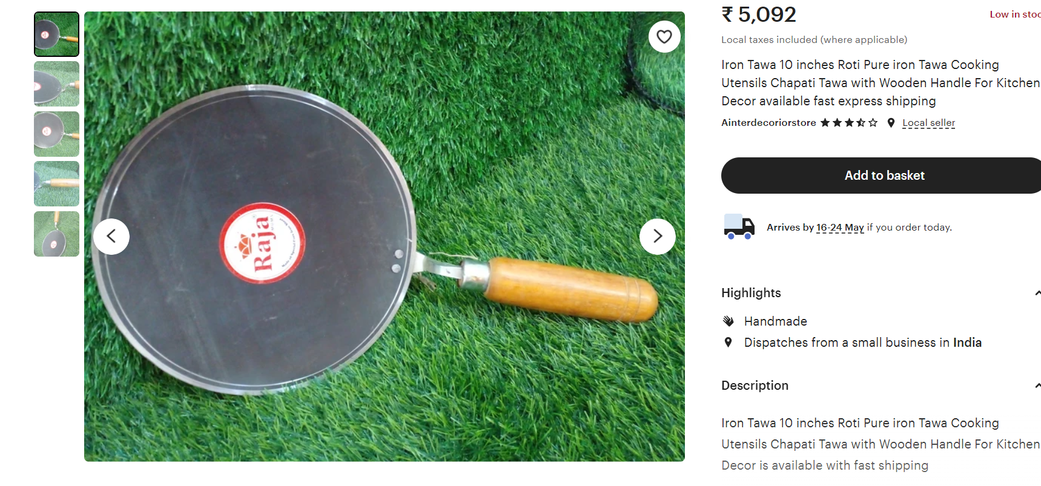Screen dimensions: 1041x486
Task: Show next product image with right arrow
Action: (x=658, y=236)
